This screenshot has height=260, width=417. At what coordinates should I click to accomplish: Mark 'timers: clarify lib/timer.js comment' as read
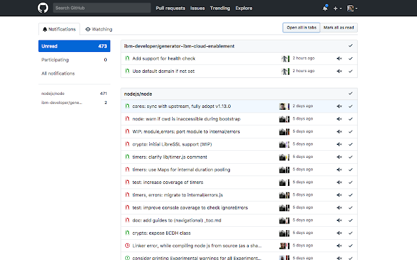click(351, 157)
